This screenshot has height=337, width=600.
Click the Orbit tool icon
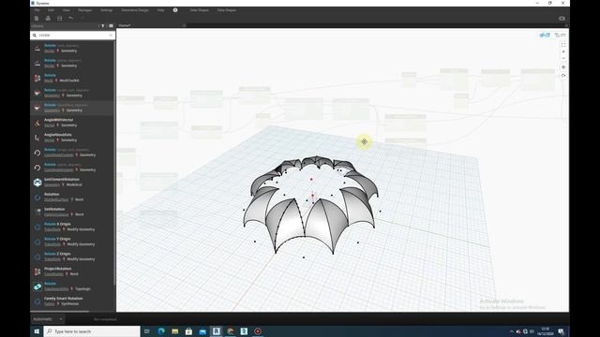(563, 76)
